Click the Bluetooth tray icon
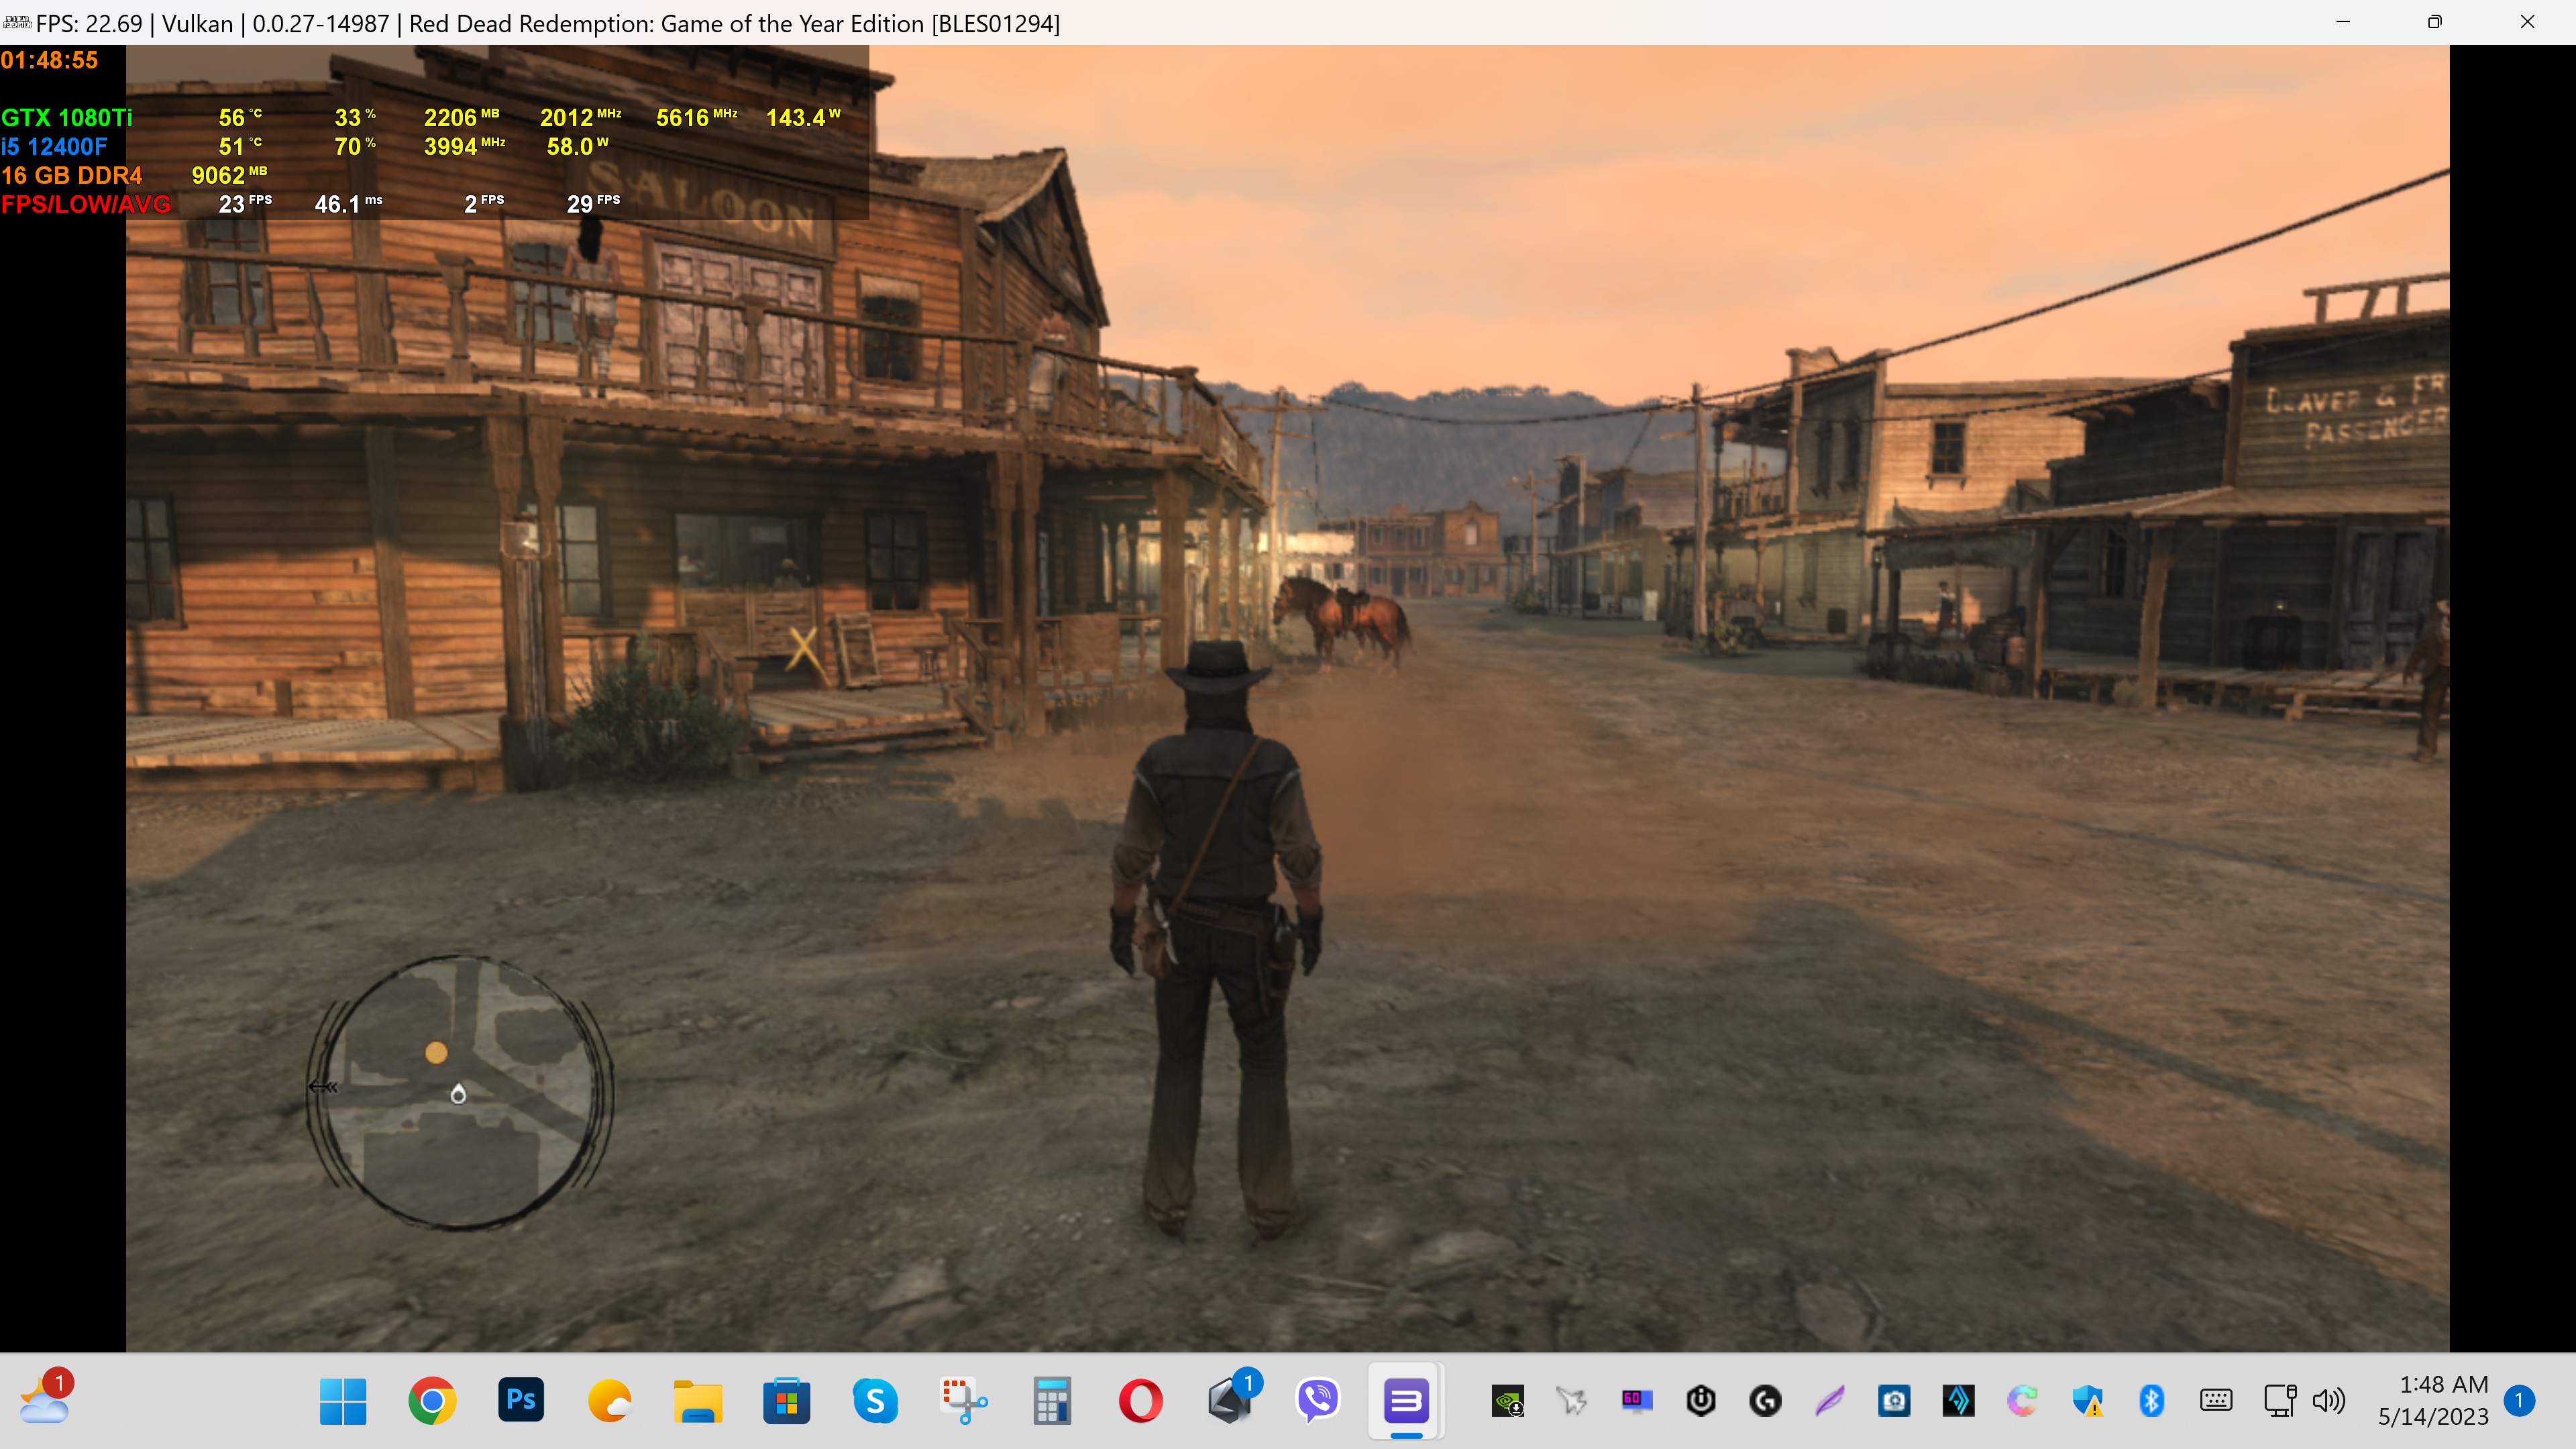Image resolution: width=2576 pixels, height=1449 pixels. point(2151,1401)
